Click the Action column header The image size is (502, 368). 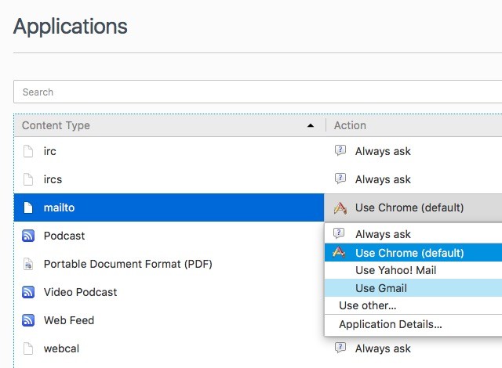pos(414,125)
